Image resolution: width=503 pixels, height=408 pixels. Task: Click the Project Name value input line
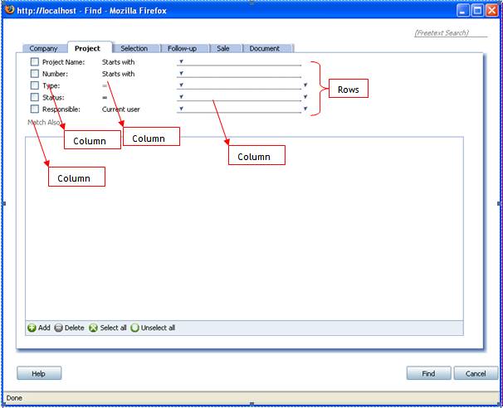point(239,62)
